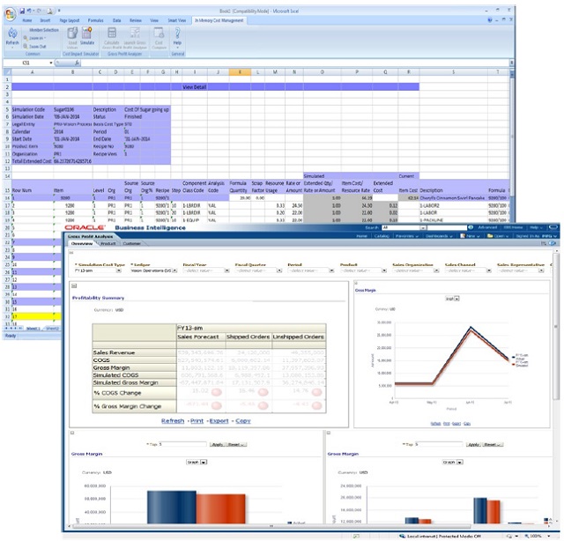
Task: Select the In Memory Cost Management tab
Action: [x=219, y=20]
